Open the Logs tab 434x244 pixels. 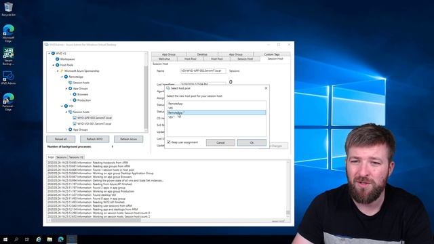51,157
